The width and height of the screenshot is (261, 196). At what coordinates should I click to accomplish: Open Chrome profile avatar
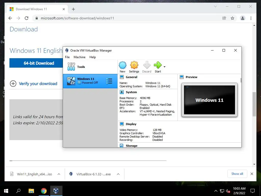243,18
